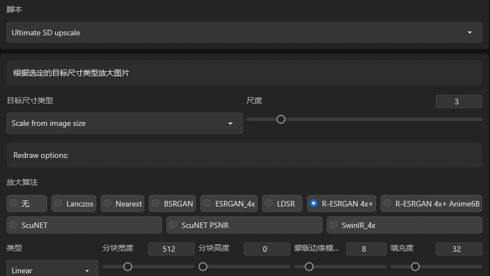Select the ESRGAN_4x upscaler
Screen dimensions: 490x276
tap(229, 204)
